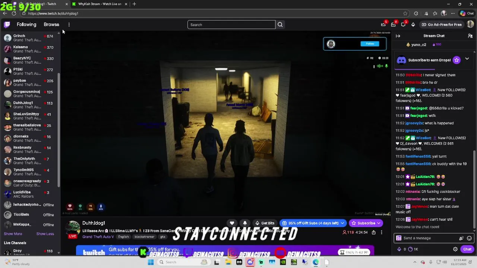Click the Get Bits button under video
The image size is (477, 268).
[x=265, y=223]
